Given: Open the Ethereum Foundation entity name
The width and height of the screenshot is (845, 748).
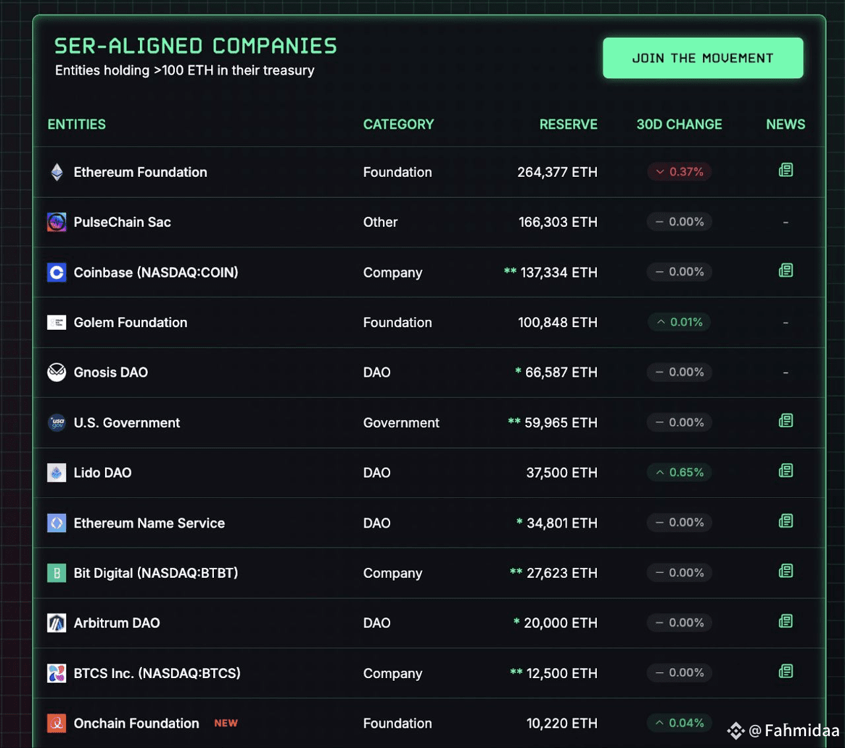Looking at the screenshot, I should tap(141, 172).
